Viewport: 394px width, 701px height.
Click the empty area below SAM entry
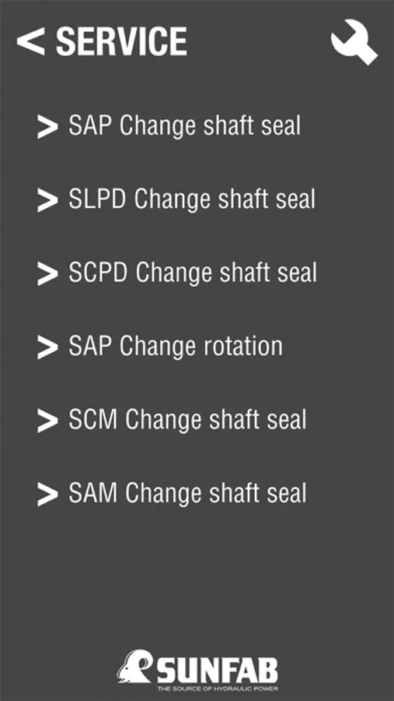[197, 576]
